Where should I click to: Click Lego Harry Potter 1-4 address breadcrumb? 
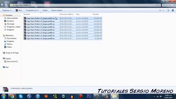tap(23, 5)
